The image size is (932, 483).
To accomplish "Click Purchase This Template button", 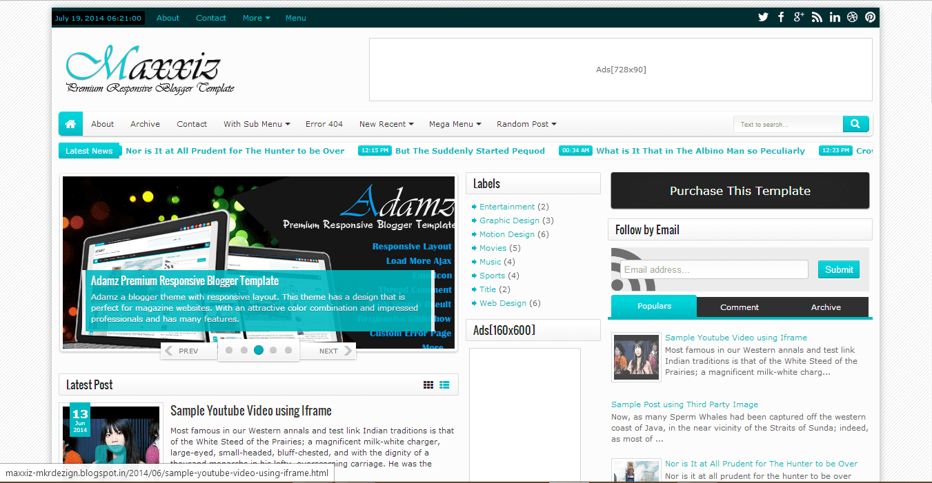I will coord(740,191).
